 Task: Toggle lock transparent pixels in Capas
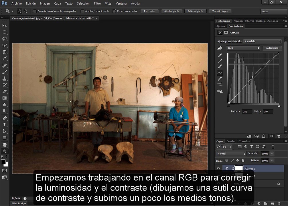[226, 161]
